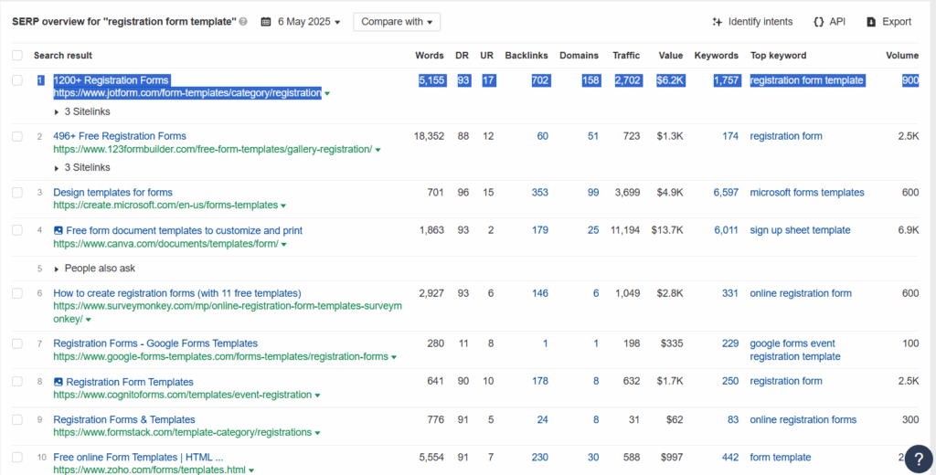Click keywords count 331 for SurveyMonkey result
This screenshot has height=475, width=936.
(x=730, y=293)
